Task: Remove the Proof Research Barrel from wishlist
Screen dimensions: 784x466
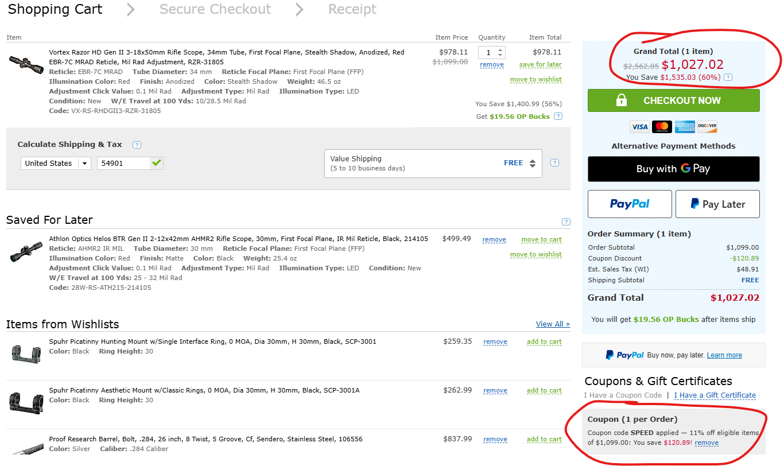Action: point(495,439)
